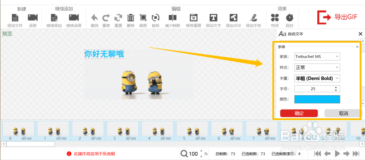Click the red warning icon in status bar
Image resolution: width=365 pixels, height=160 pixels.
coord(69,154)
